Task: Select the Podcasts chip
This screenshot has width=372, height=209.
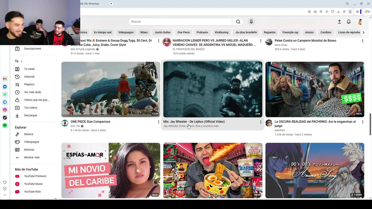Action: [x=202, y=33]
